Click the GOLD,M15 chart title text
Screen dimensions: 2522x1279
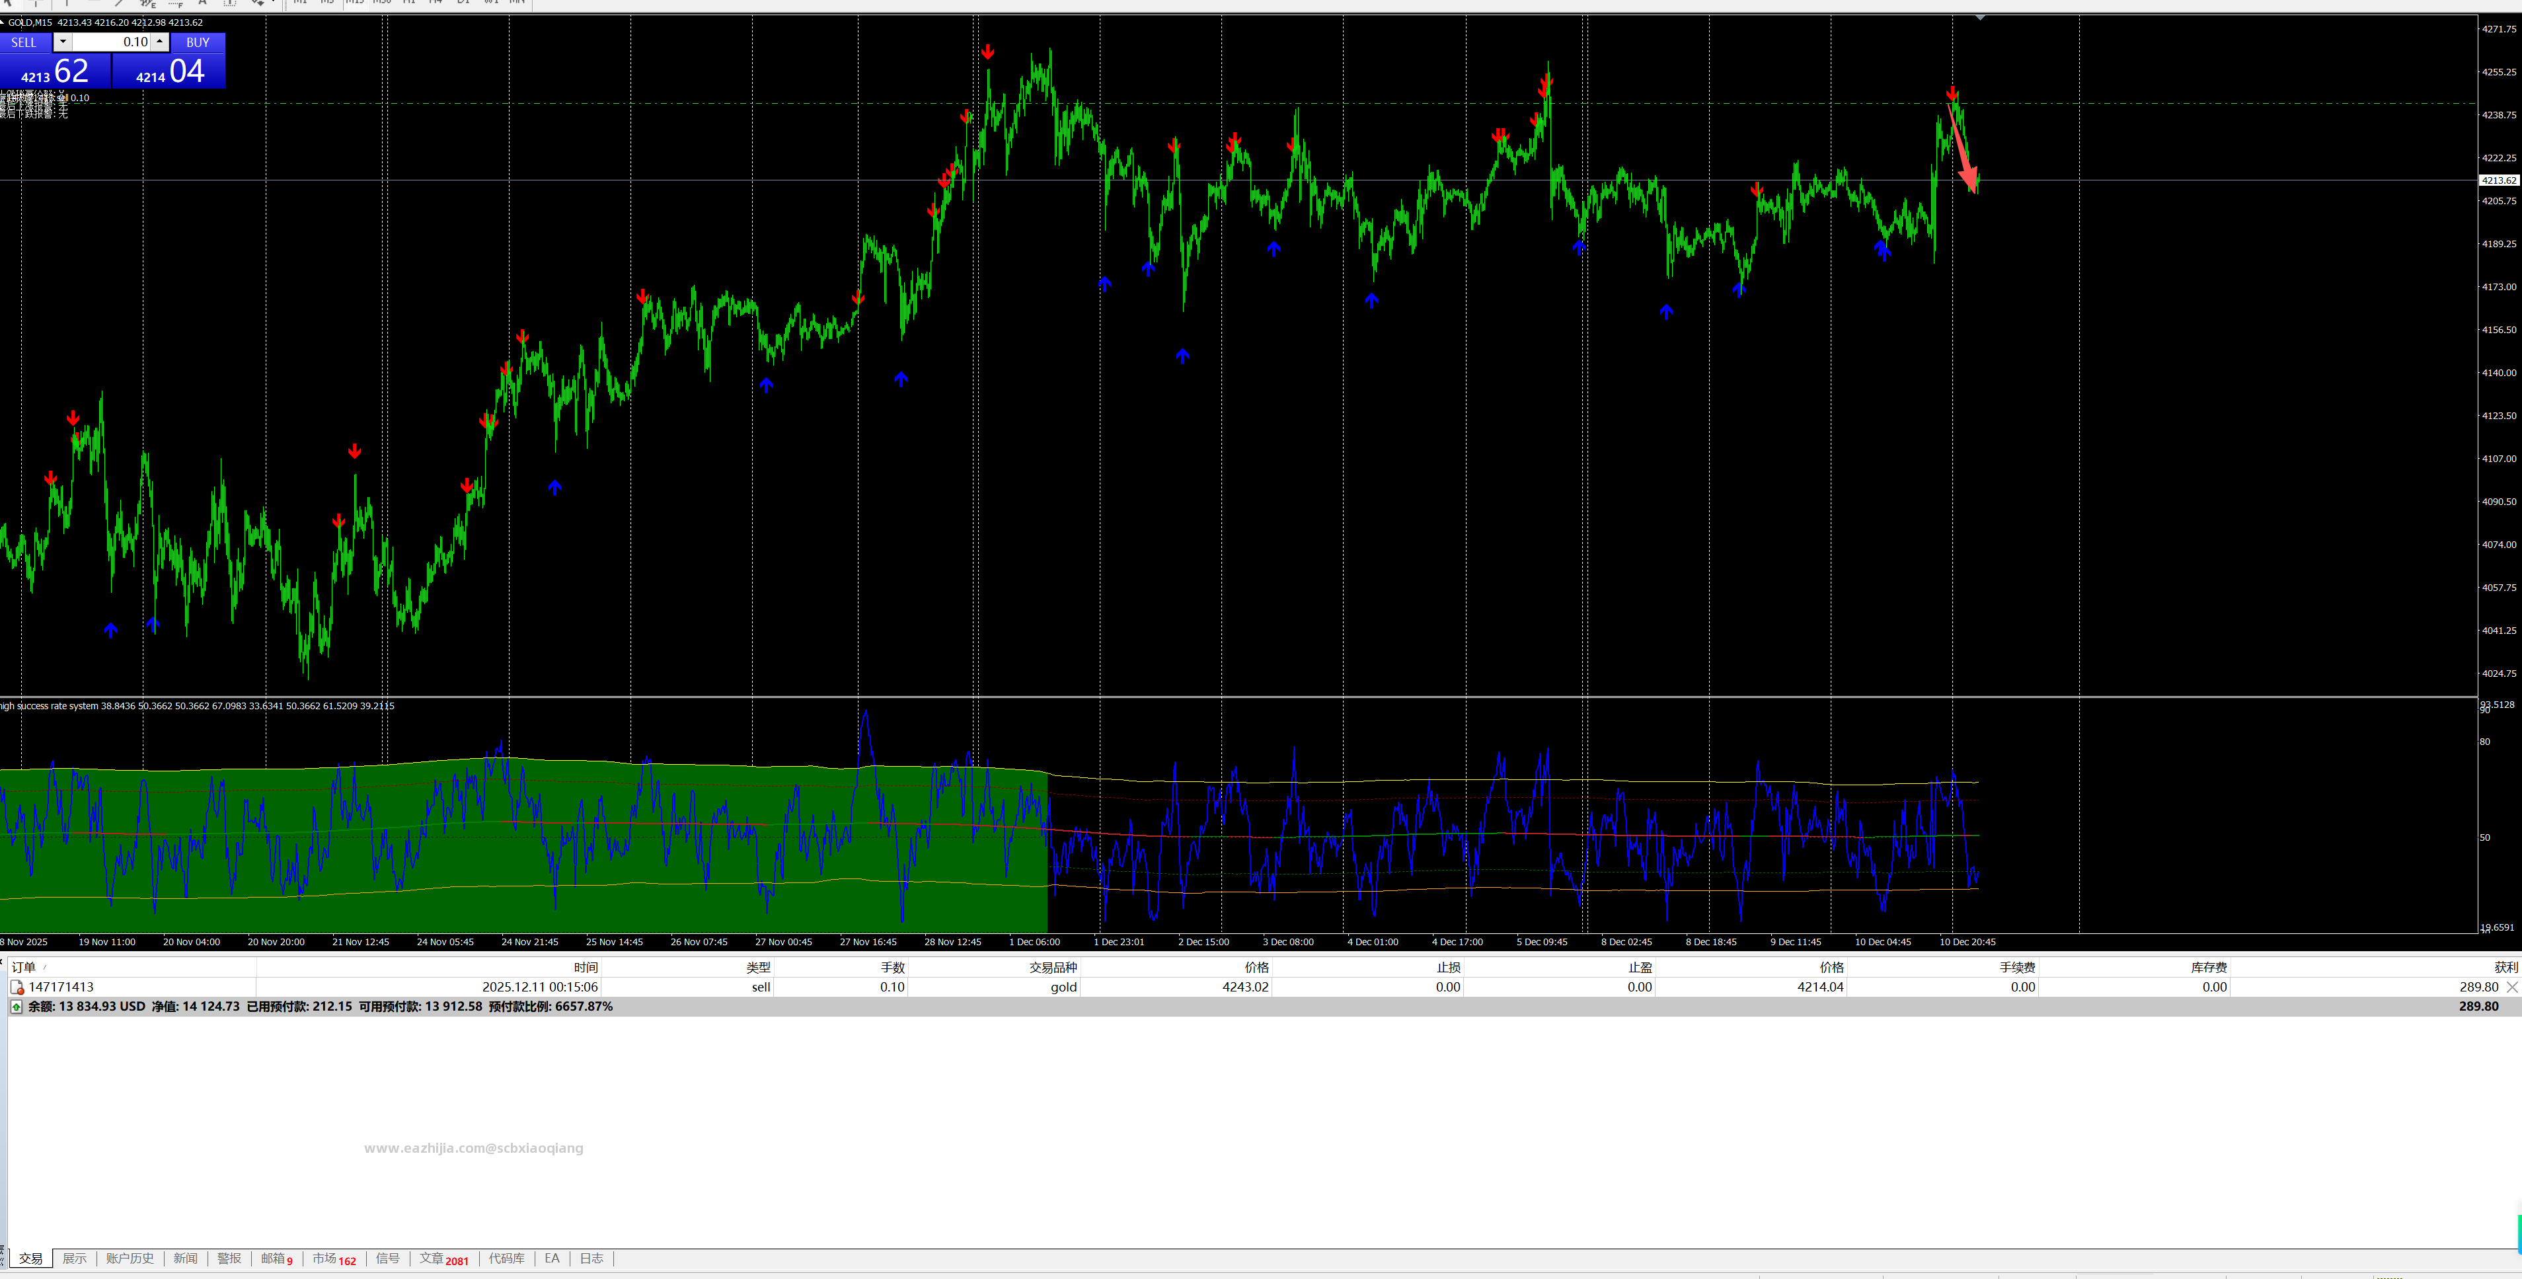[x=30, y=22]
